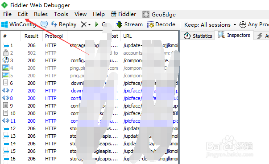Select session 10 document icon
269x164 pixels.
(x=6, y=113)
